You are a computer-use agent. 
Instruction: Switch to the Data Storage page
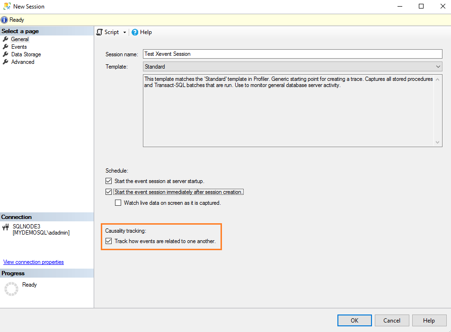26,54
